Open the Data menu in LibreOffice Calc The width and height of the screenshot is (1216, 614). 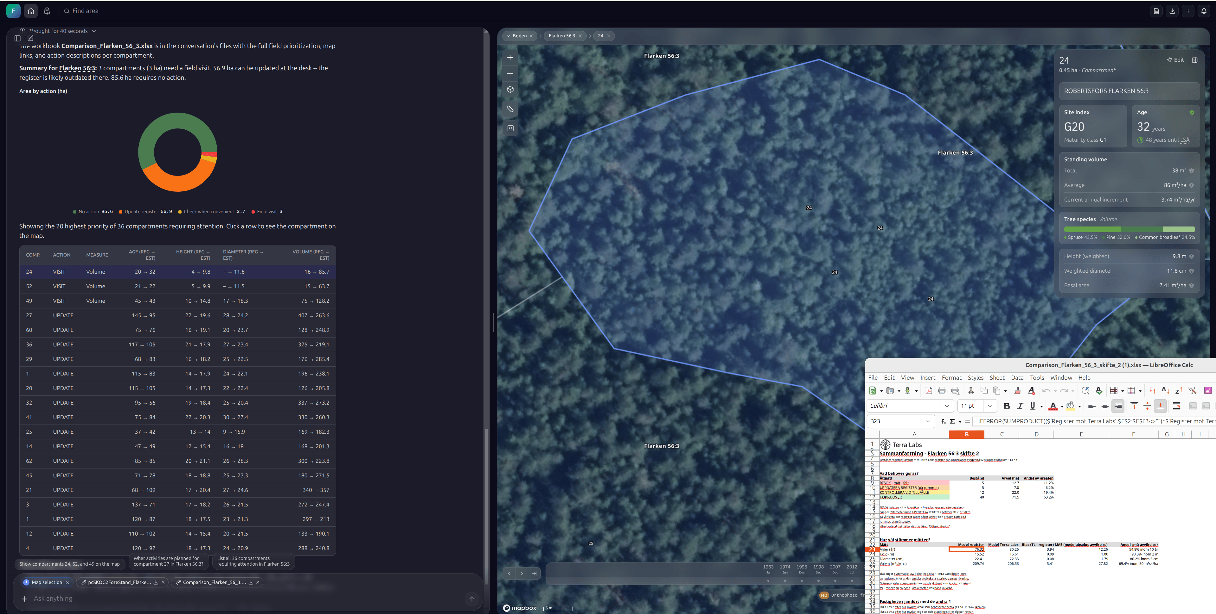point(1017,378)
